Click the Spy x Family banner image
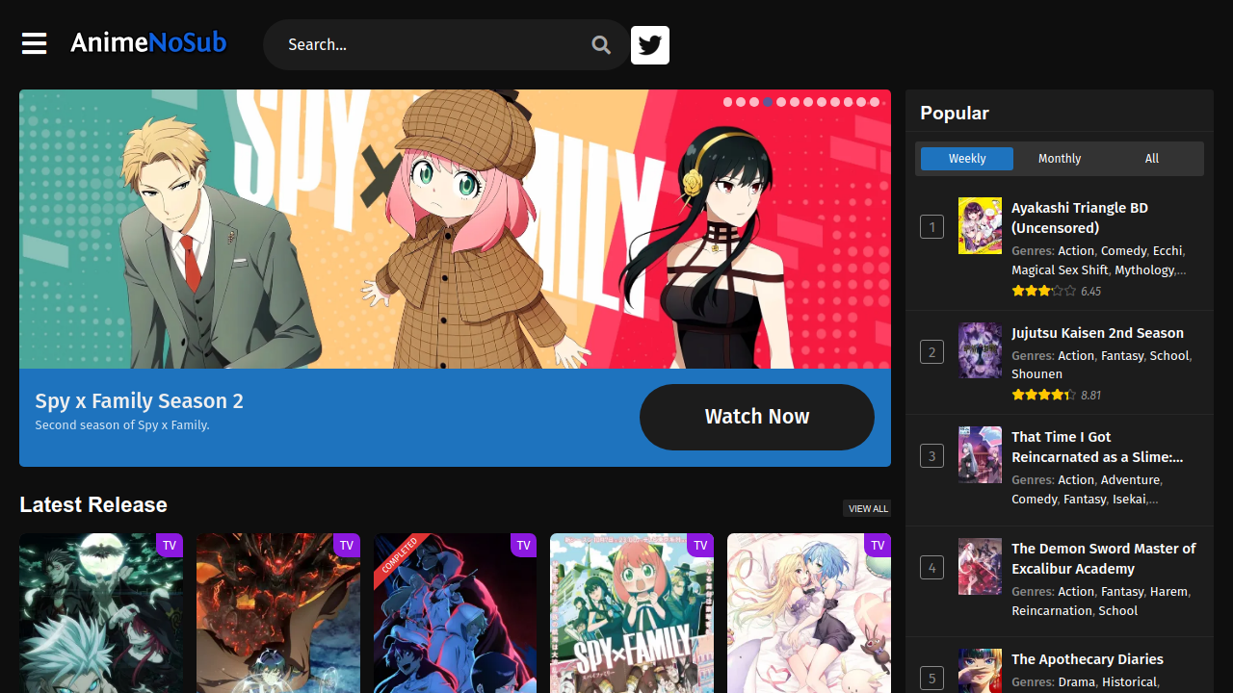The height and width of the screenshot is (693, 1233). point(455,229)
